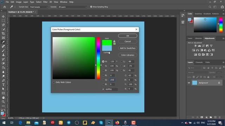Image resolution: width=225 pixels, height=126 pixels.
Task: Open Skype from the taskbar
Action: pos(101,122)
